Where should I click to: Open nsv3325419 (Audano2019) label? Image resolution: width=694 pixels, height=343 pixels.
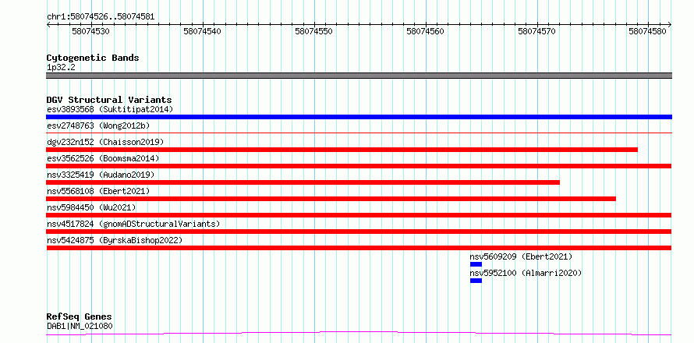click(x=101, y=175)
